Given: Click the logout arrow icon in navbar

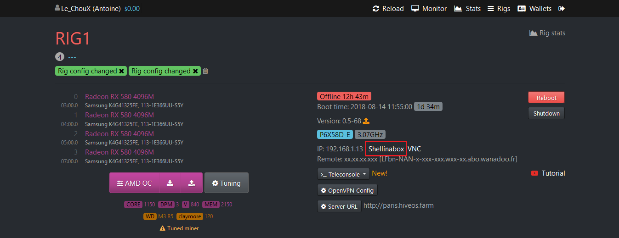Looking at the screenshot, I should (562, 9).
